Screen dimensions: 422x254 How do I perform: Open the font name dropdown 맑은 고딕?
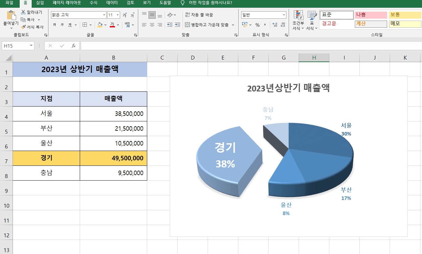(x=104, y=15)
